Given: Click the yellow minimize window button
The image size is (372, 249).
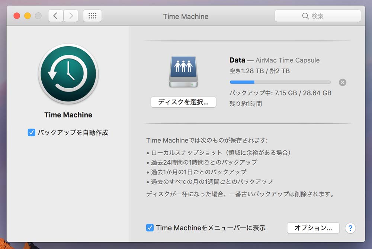Looking at the screenshot, I should (28, 16).
